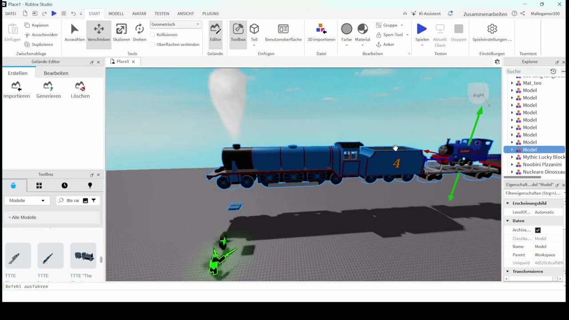Click the help question mark icon
The image size is (569, 320).
[514, 14]
